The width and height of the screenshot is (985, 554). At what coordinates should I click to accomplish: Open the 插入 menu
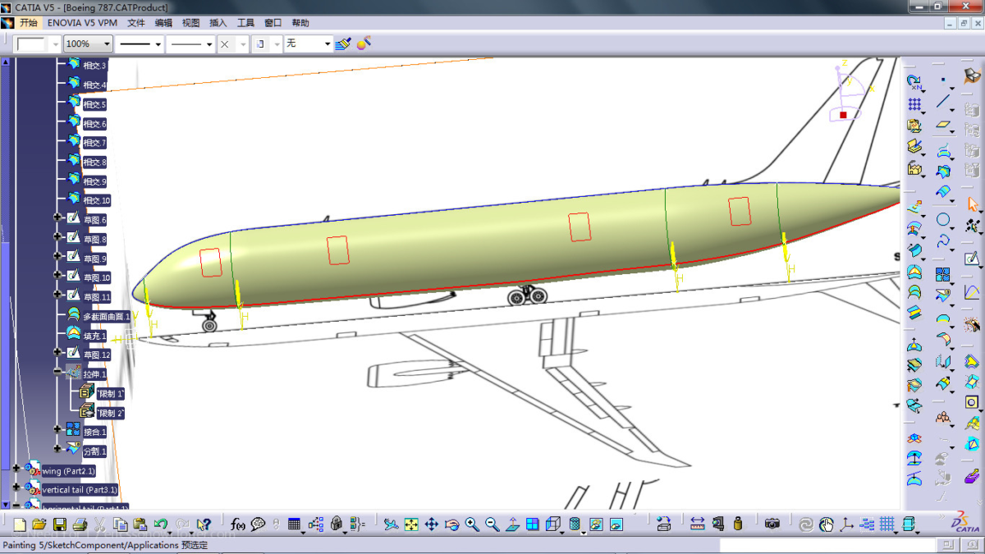(x=218, y=23)
